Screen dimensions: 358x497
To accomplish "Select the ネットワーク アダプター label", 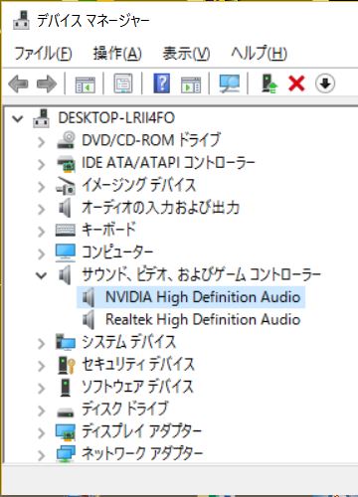I will click(x=142, y=453).
